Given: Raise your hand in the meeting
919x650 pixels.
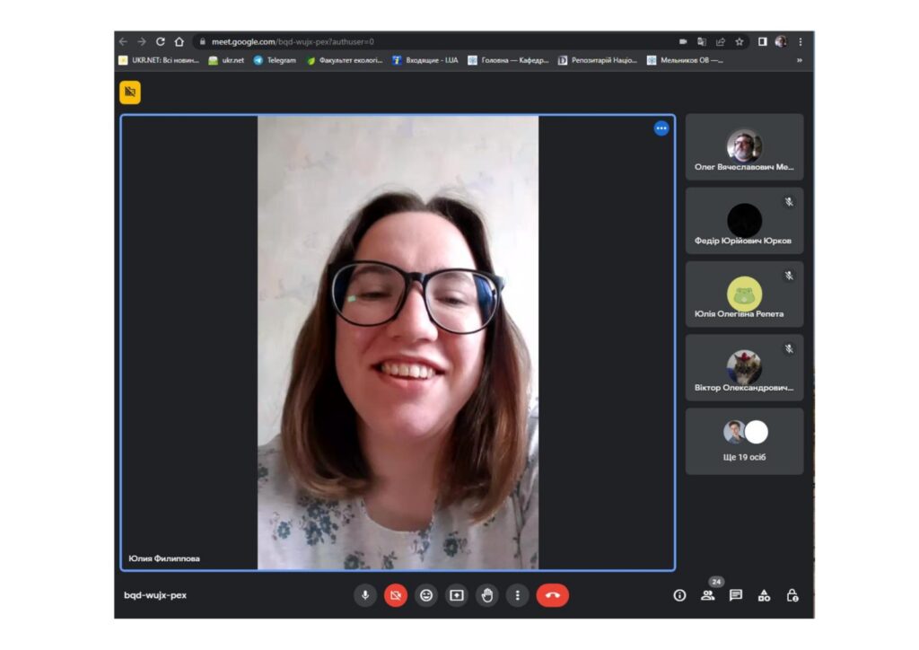Looking at the screenshot, I should click(x=487, y=594).
